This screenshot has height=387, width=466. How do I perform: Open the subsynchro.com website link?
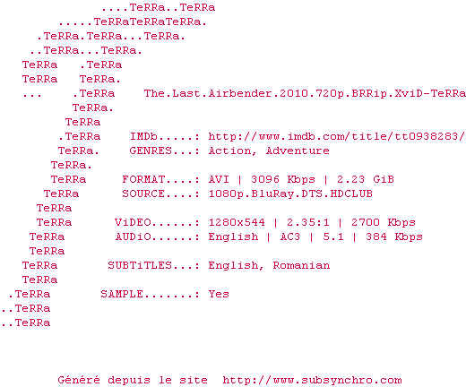[x=312, y=380]
